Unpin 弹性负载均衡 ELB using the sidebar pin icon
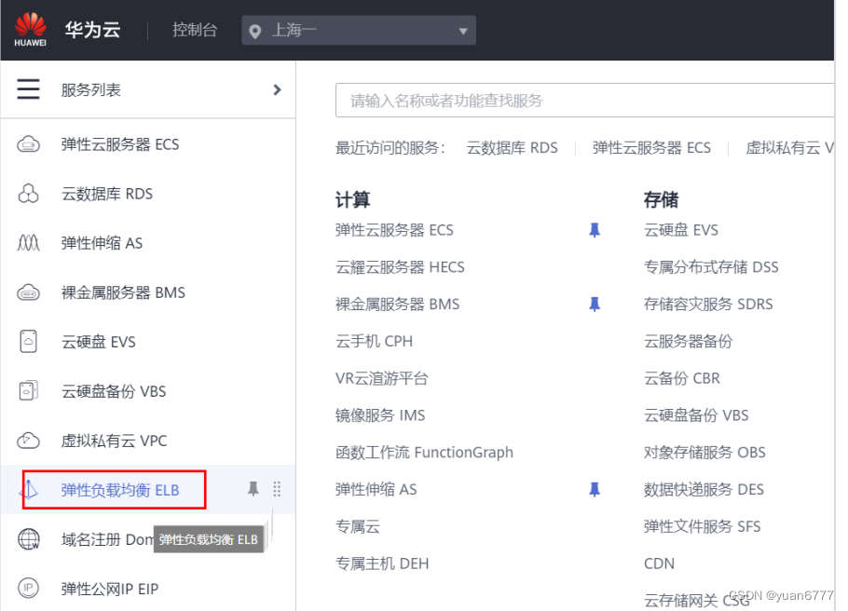The image size is (848, 611). [x=253, y=489]
